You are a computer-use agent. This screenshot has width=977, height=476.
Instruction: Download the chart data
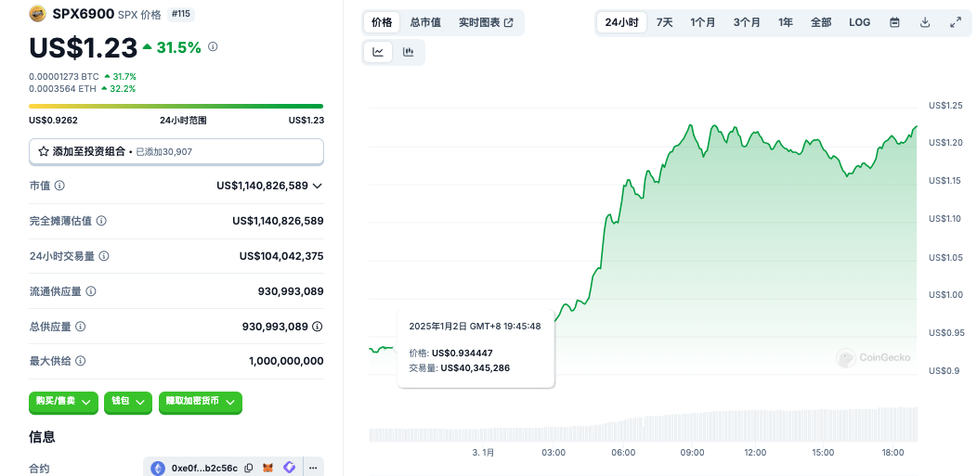[x=925, y=22]
